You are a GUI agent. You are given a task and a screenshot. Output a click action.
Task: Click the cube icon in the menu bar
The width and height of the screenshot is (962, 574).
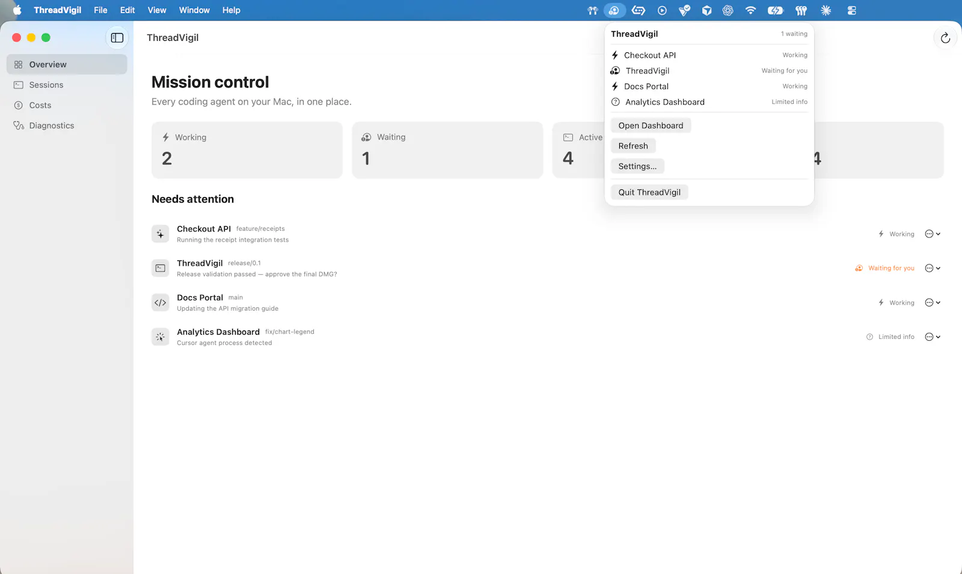(x=706, y=10)
